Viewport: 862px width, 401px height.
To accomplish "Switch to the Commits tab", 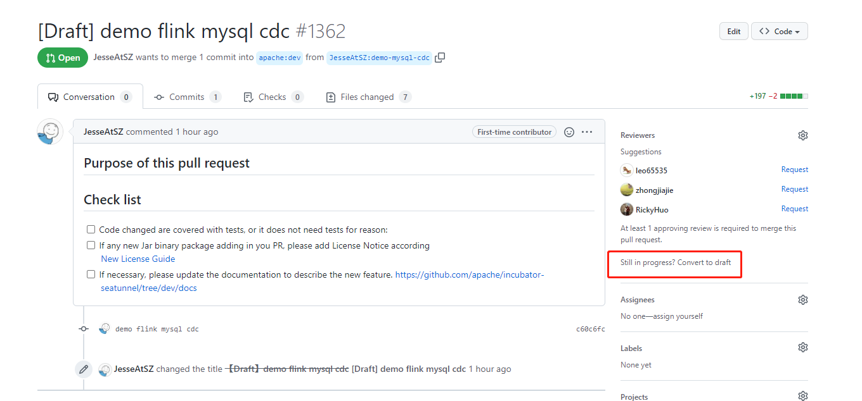I will tap(187, 97).
